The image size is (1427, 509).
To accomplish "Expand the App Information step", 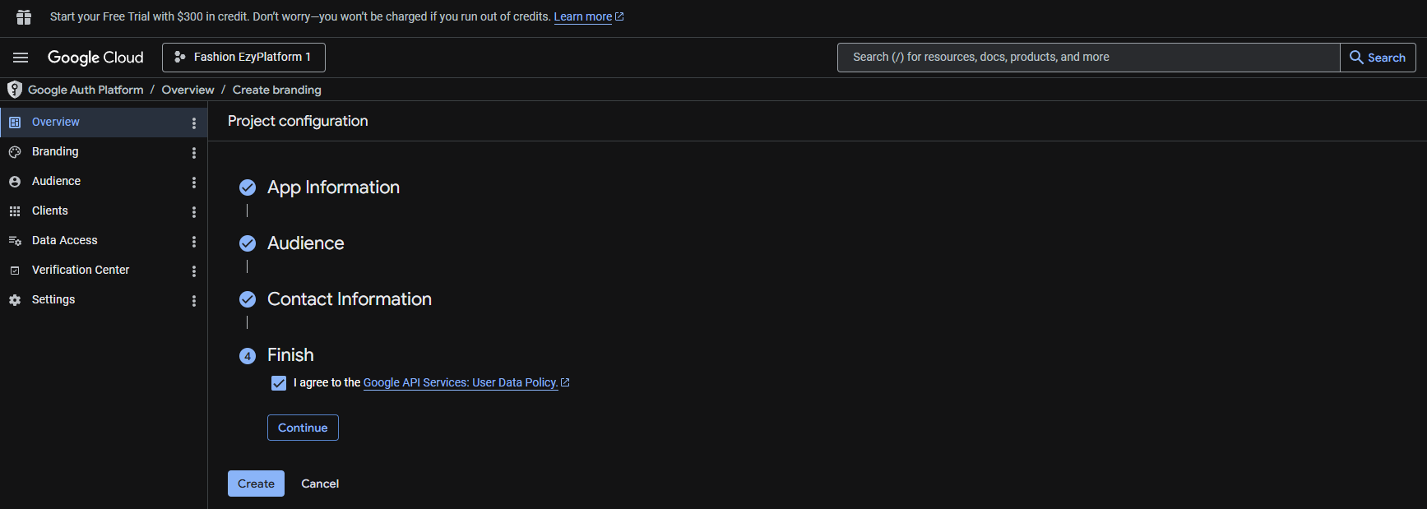I will pos(333,187).
